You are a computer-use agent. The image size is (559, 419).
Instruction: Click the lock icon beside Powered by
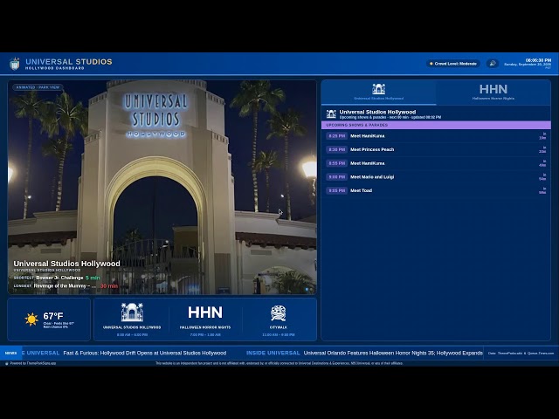6,363
